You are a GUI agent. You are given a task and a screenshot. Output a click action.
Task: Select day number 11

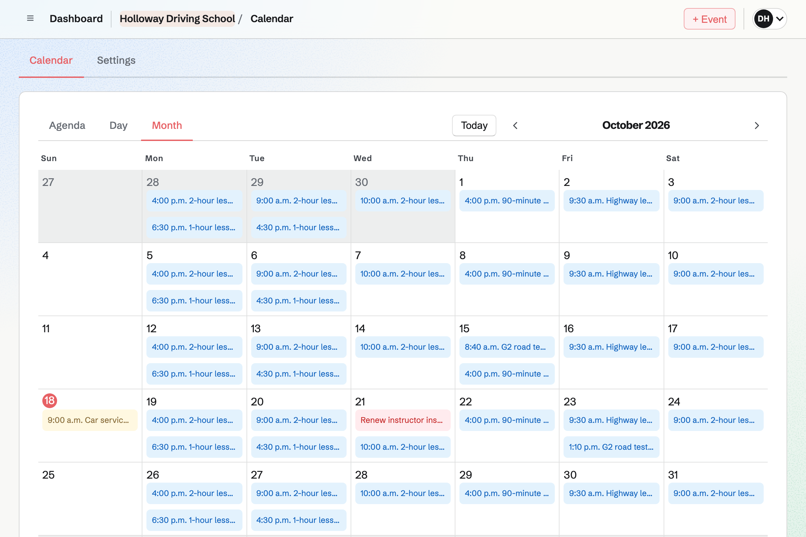(x=46, y=329)
